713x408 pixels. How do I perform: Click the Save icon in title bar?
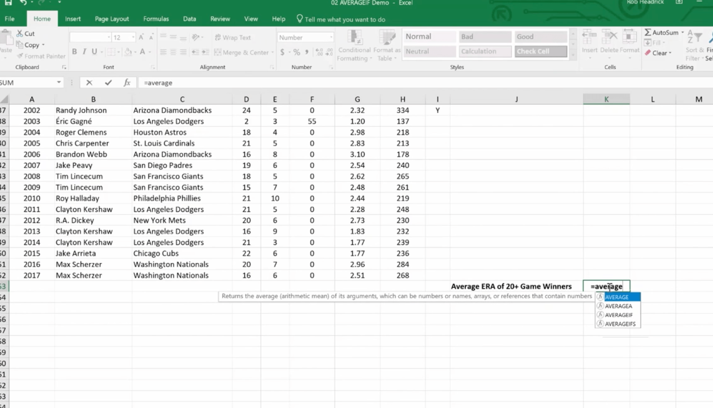click(x=8, y=3)
